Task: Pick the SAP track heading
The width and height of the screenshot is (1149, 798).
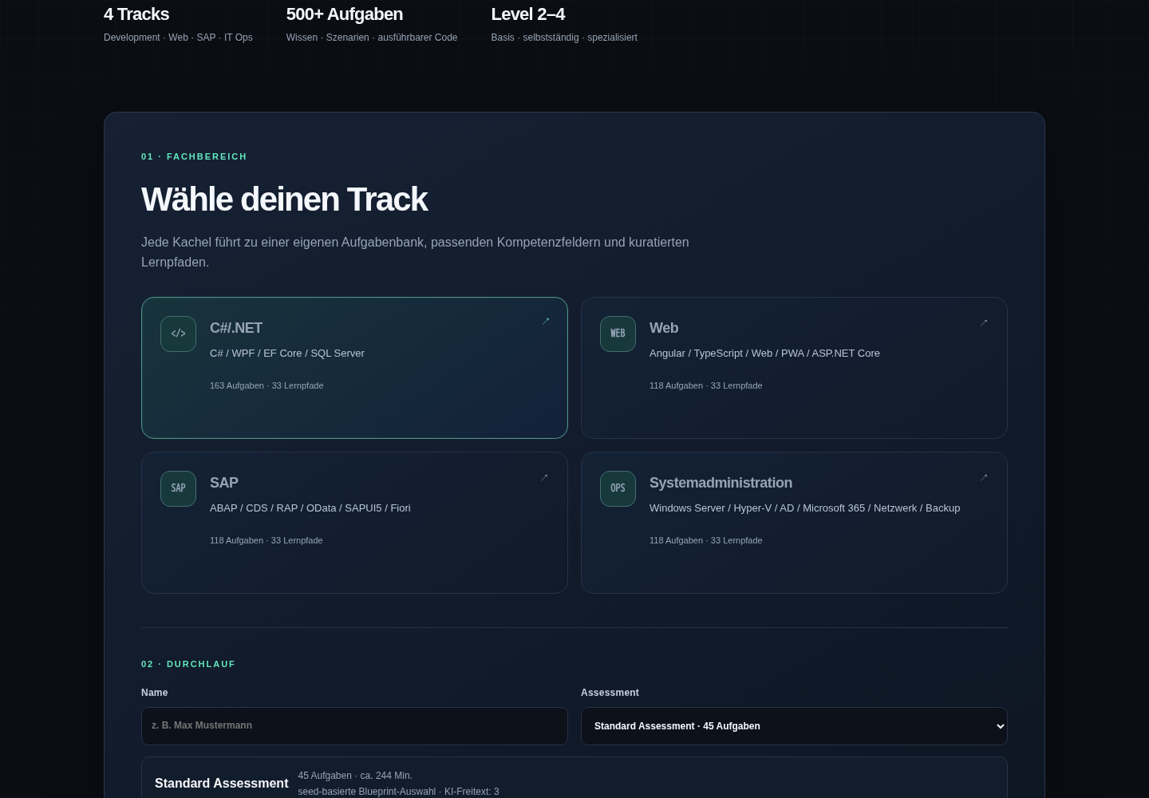Action: click(224, 483)
